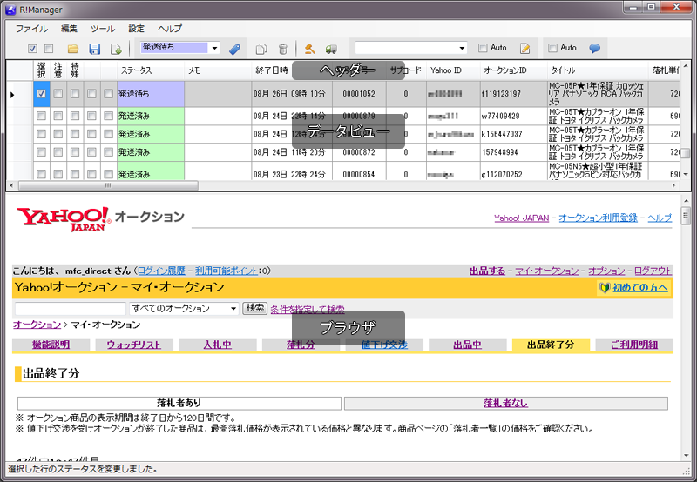The width and height of the screenshot is (697, 482).
Task: Check 選択 checkbox for row w77409429
Action: (x=41, y=116)
